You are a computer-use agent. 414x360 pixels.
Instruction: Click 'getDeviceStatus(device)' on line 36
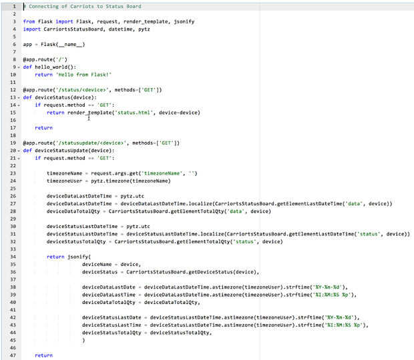pos(222,272)
